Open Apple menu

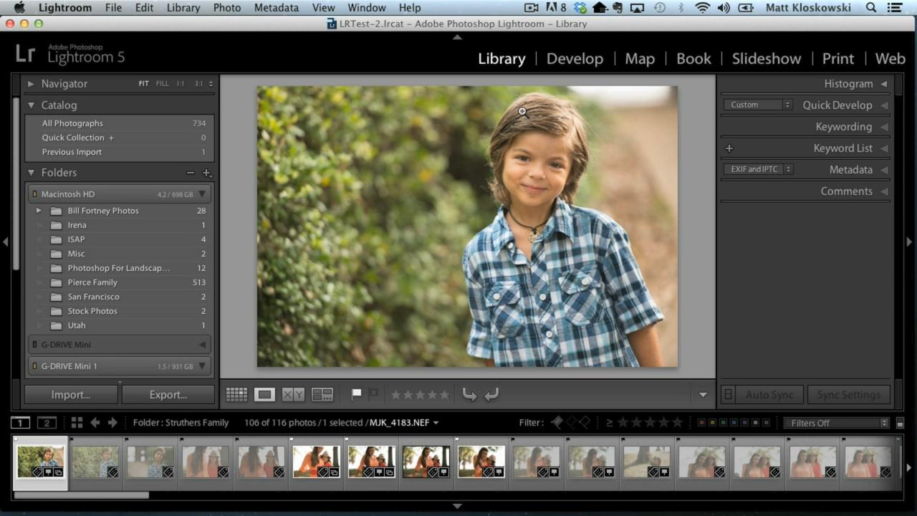tap(19, 8)
